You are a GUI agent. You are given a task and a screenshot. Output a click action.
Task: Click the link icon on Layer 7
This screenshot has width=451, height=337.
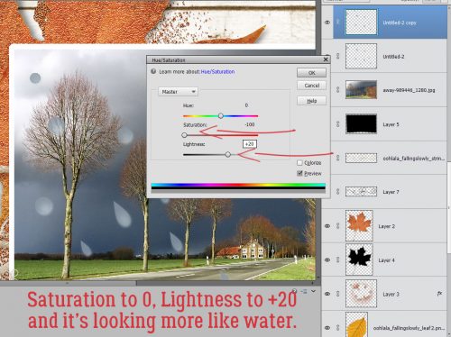(x=337, y=191)
